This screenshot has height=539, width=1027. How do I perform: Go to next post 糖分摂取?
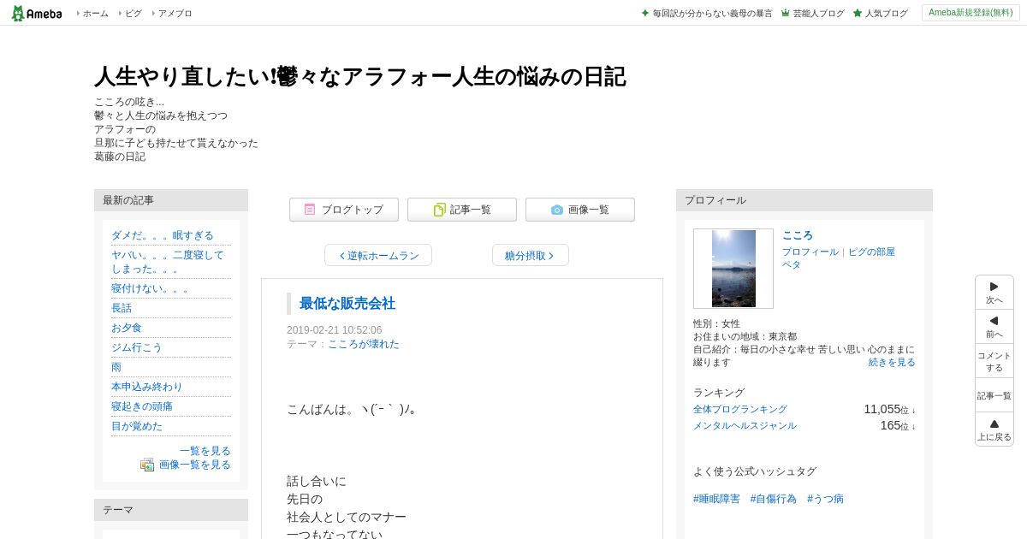coord(531,255)
